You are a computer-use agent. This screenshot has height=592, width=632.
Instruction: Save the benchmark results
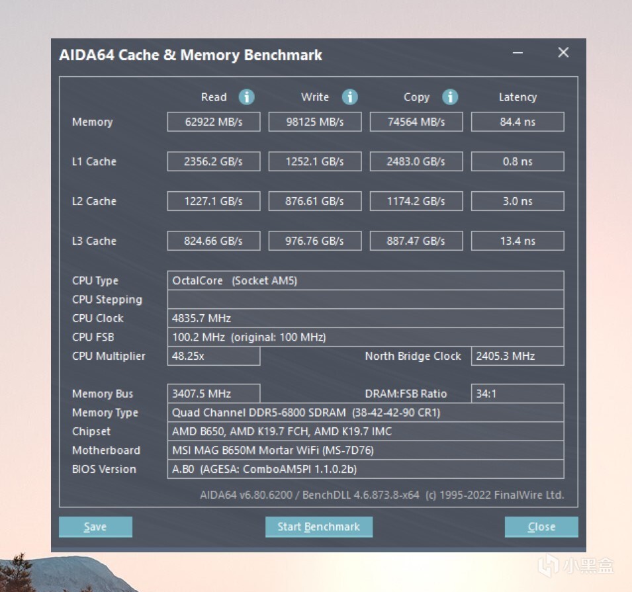[x=95, y=527]
